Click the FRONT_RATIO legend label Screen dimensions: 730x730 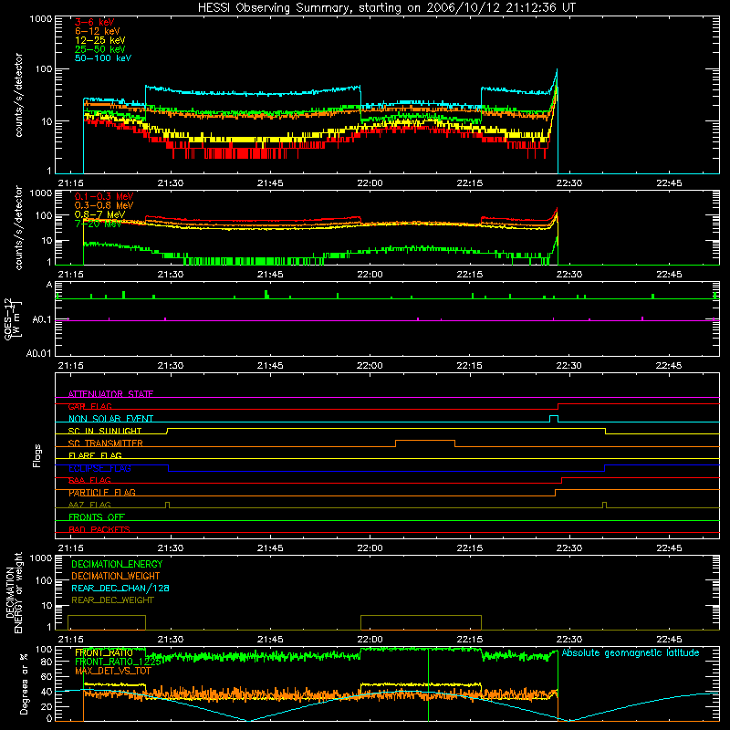click(104, 652)
